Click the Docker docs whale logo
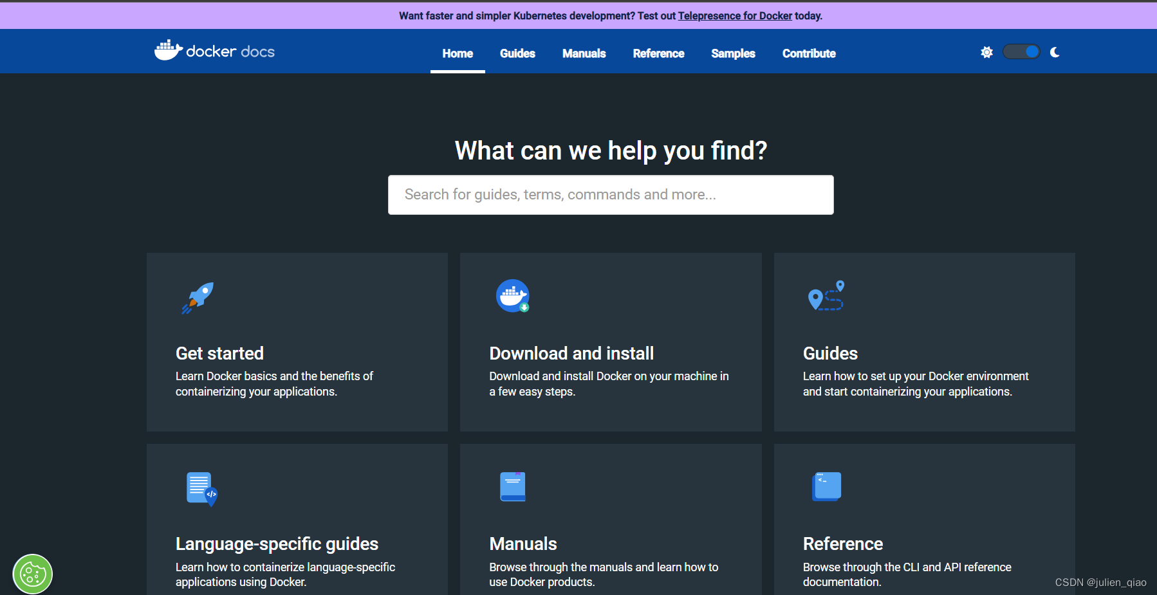The image size is (1157, 595). [214, 50]
